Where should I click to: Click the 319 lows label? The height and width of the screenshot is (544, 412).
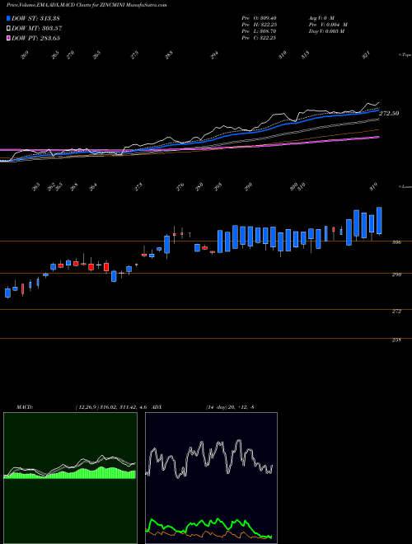[x=373, y=187]
